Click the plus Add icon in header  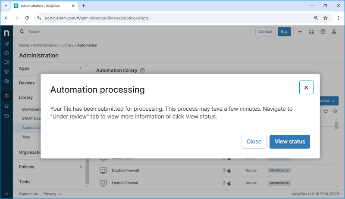pos(300,32)
